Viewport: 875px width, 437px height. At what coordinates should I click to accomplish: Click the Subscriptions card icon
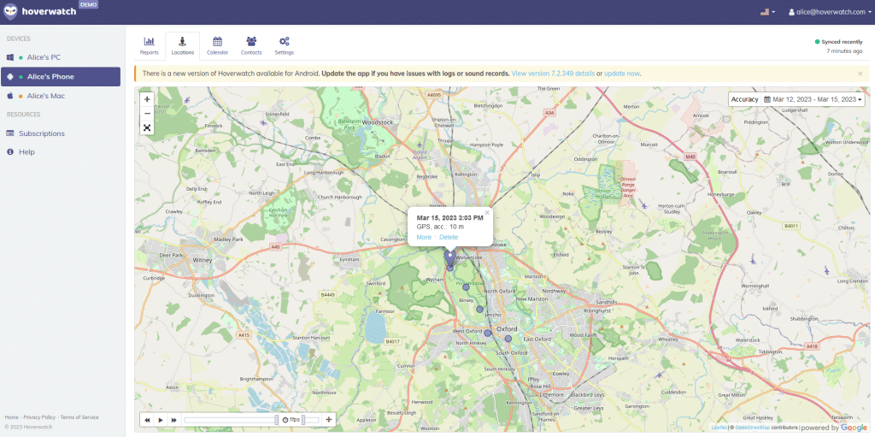pyautogui.click(x=9, y=133)
